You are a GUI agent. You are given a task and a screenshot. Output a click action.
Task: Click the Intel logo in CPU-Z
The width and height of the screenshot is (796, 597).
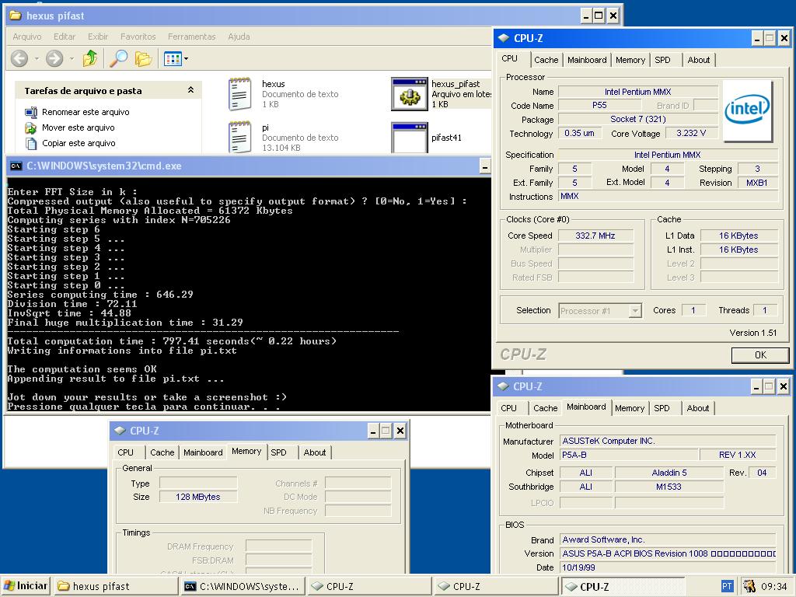[x=747, y=110]
